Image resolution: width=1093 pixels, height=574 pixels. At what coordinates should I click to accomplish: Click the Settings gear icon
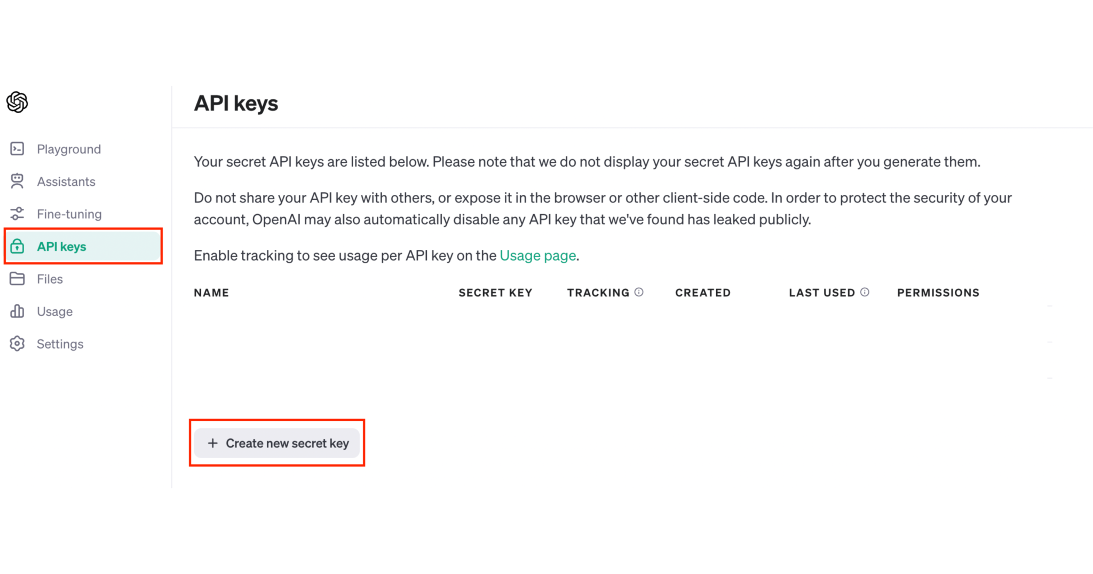pos(17,344)
